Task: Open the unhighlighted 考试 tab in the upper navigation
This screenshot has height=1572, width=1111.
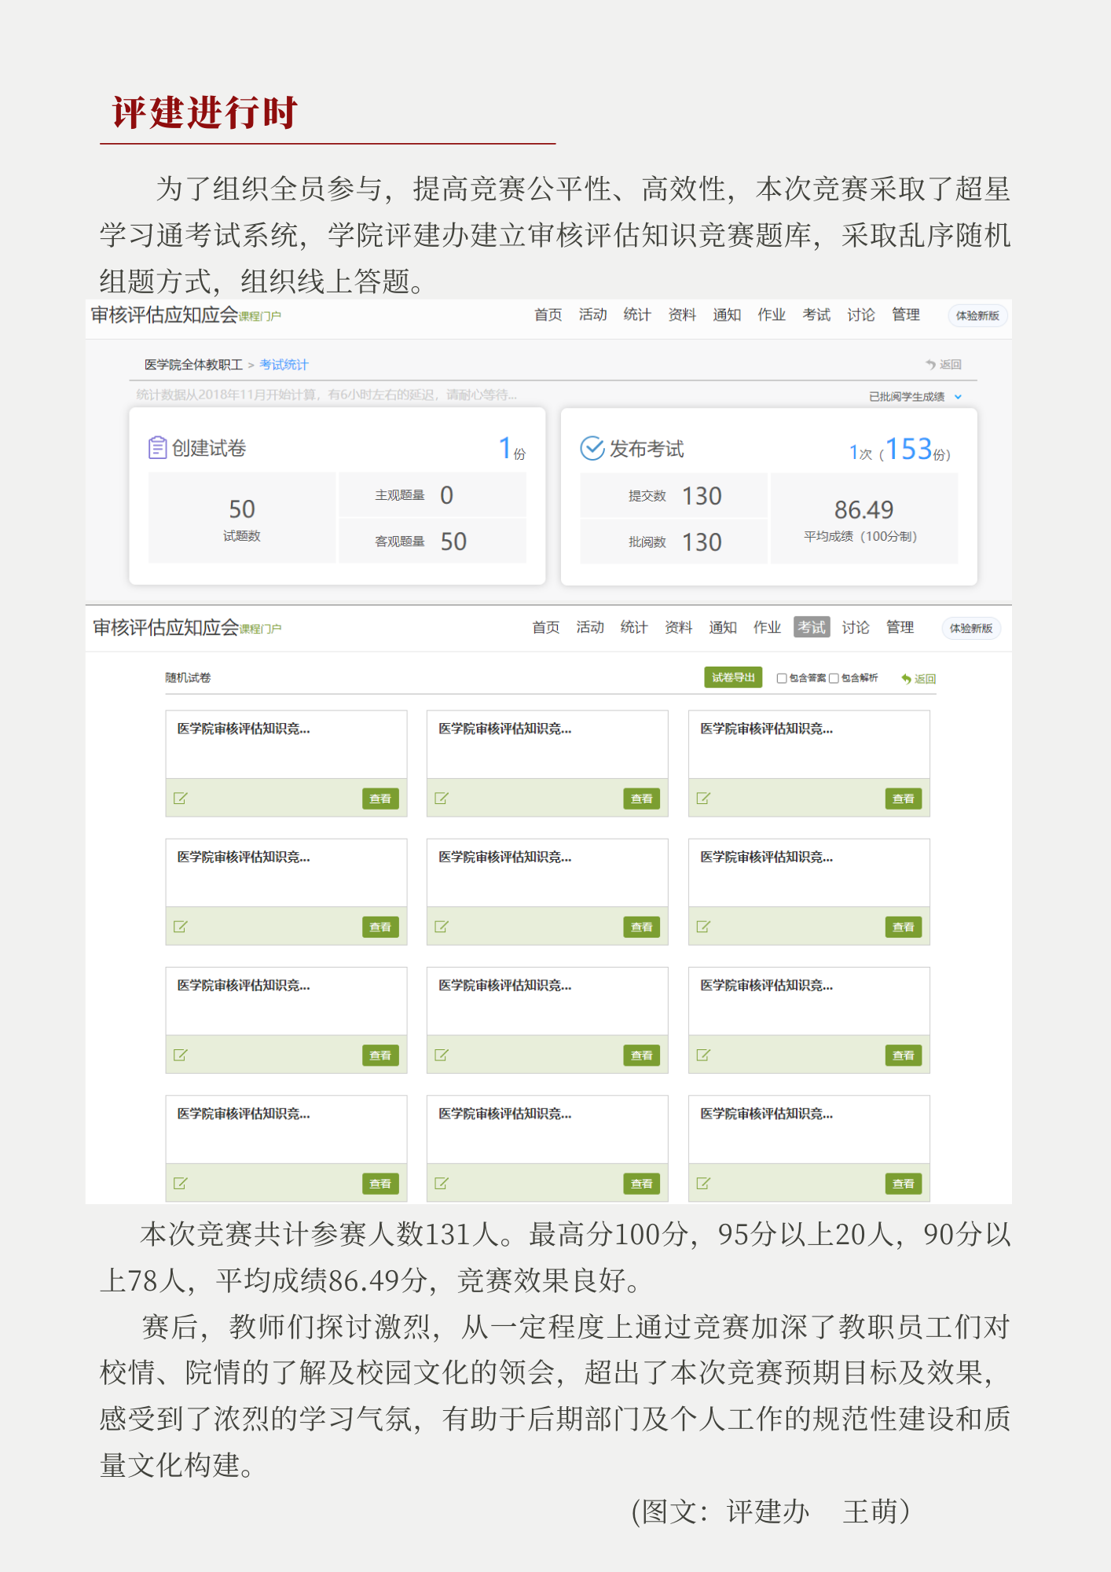Action: (x=816, y=315)
